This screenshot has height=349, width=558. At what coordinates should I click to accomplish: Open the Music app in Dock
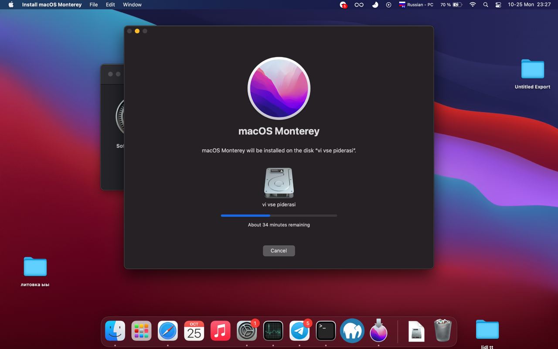pyautogui.click(x=221, y=331)
